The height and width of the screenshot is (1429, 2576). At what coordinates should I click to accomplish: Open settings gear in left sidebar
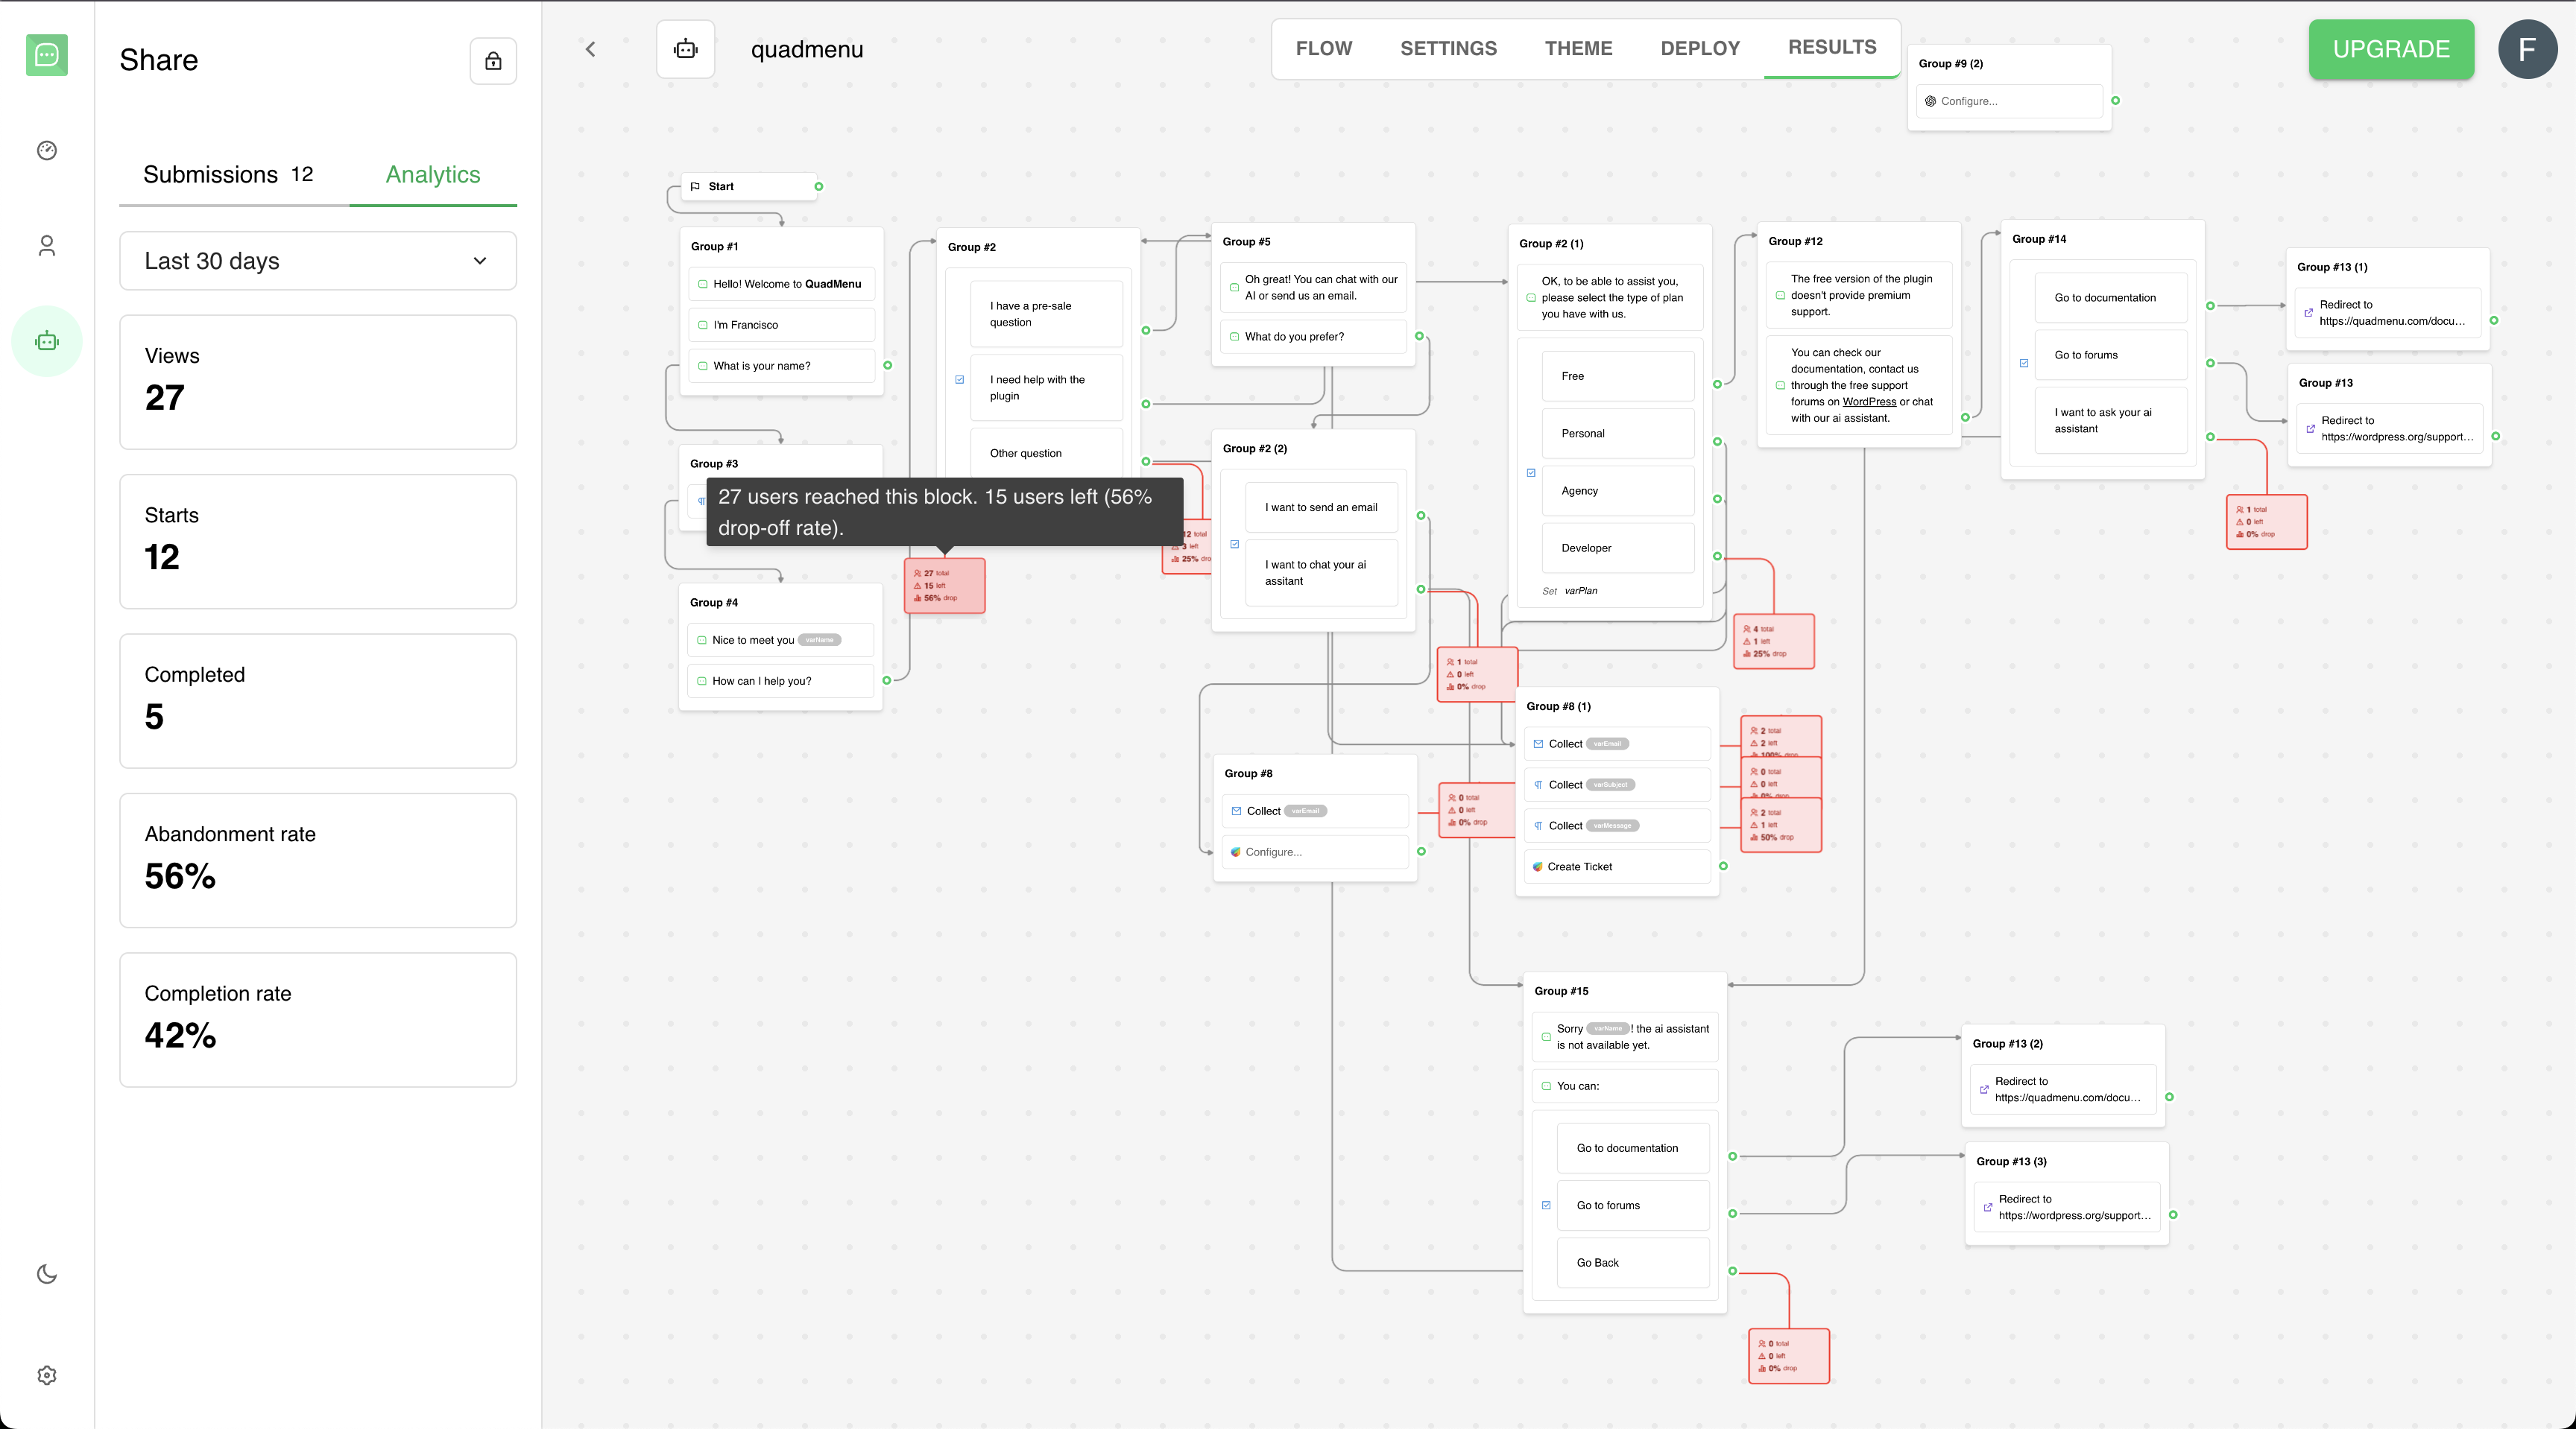(47, 1375)
